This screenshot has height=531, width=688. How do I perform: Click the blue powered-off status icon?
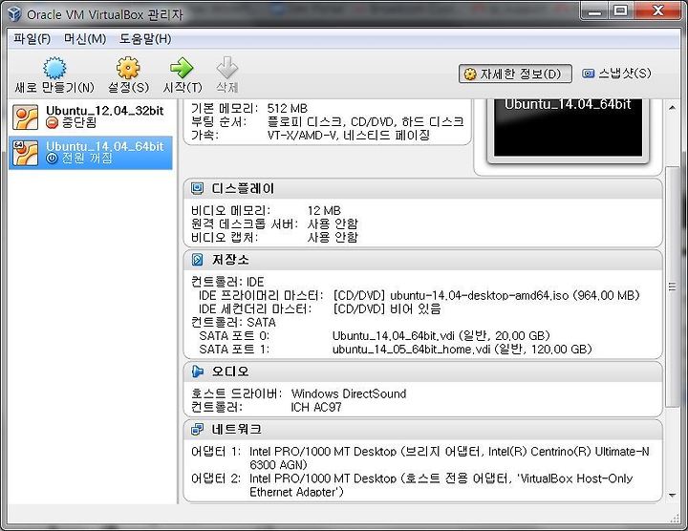click(52, 159)
